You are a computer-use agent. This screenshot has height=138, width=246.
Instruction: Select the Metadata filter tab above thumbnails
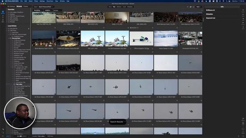[130, 7]
